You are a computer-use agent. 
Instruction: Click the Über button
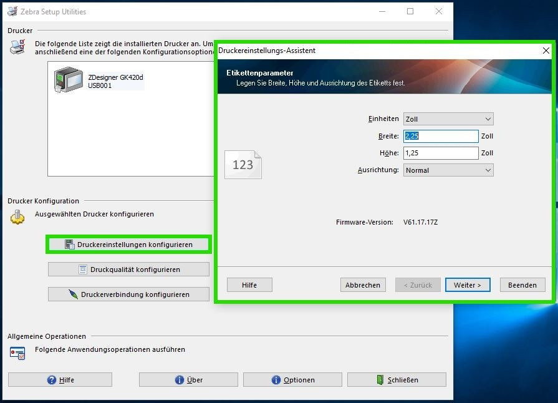189,380
